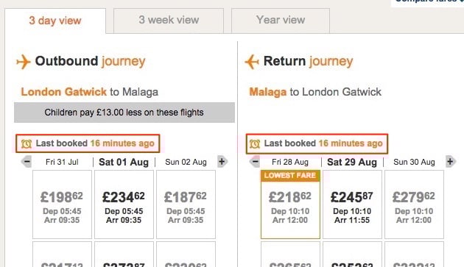The image size is (464, 267).
Task: Click the Fri 28 Aug date header
Action: point(290,162)
